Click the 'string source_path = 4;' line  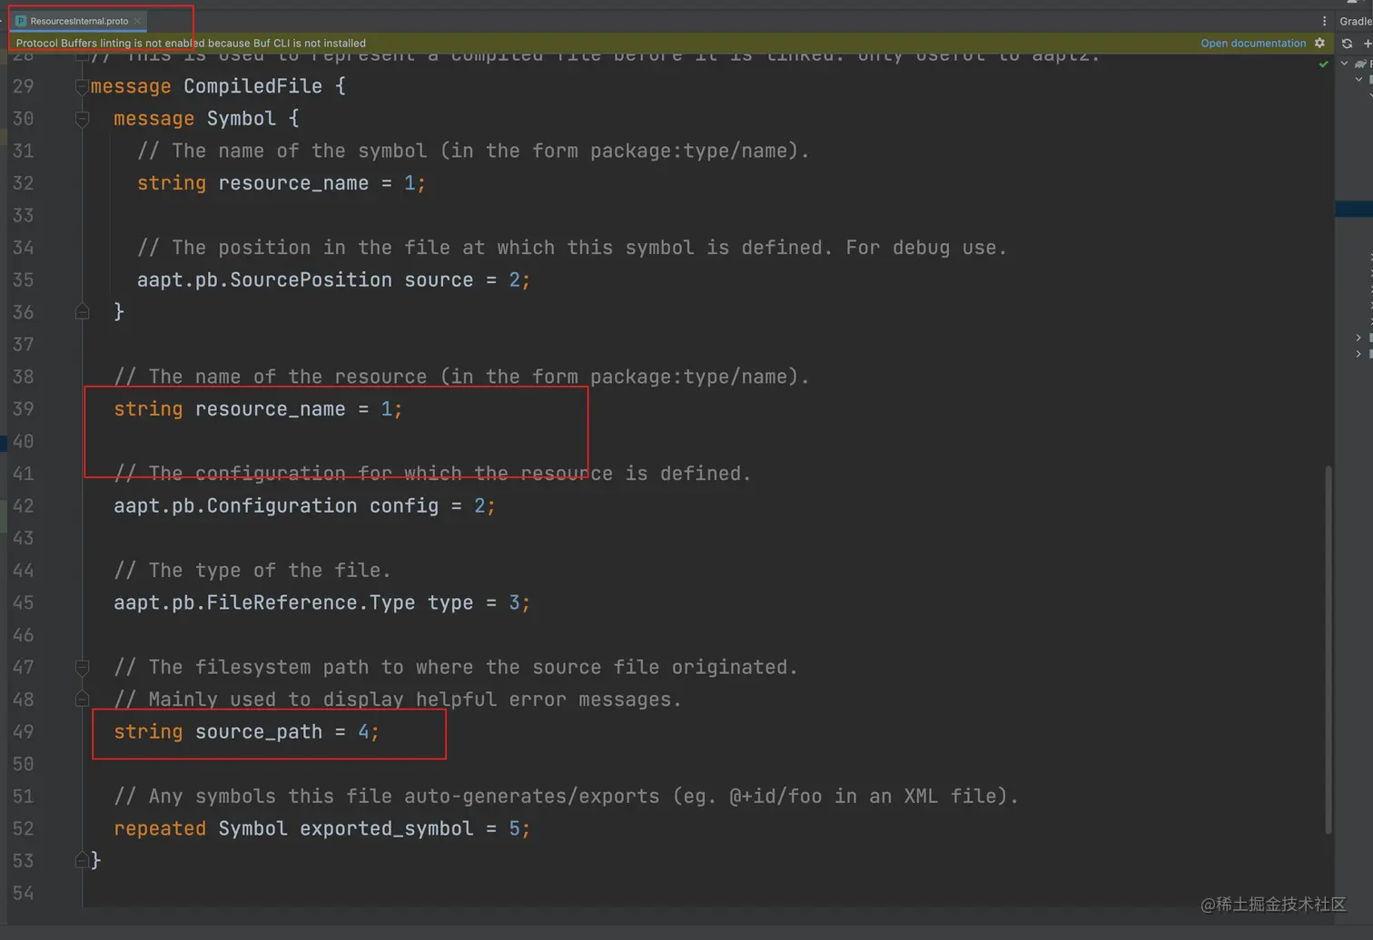[x=246, y=732]
